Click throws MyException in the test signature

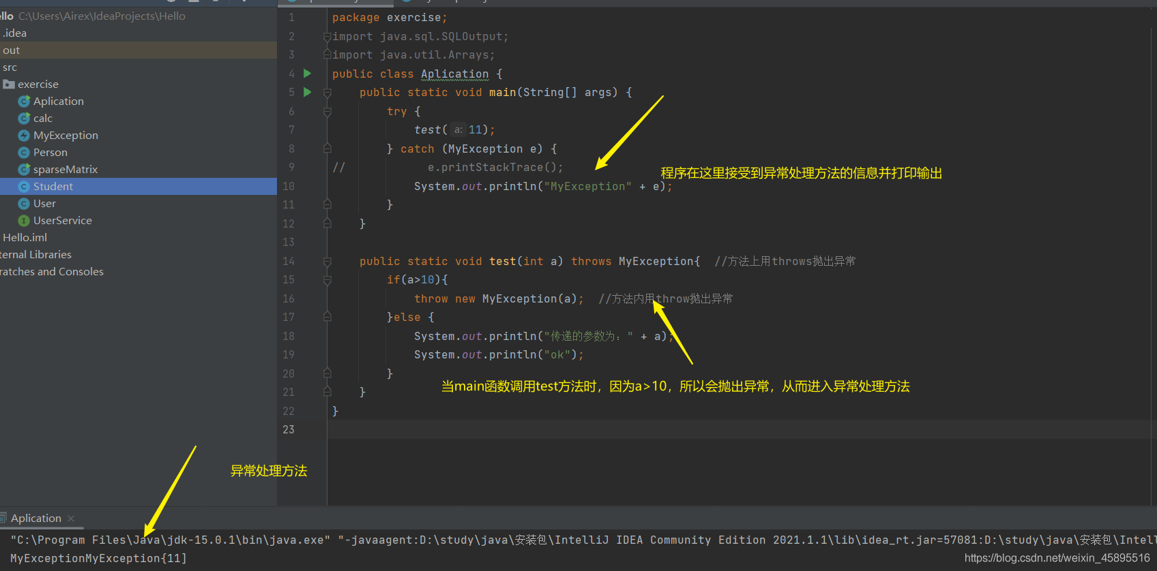[x=632, y=261]
